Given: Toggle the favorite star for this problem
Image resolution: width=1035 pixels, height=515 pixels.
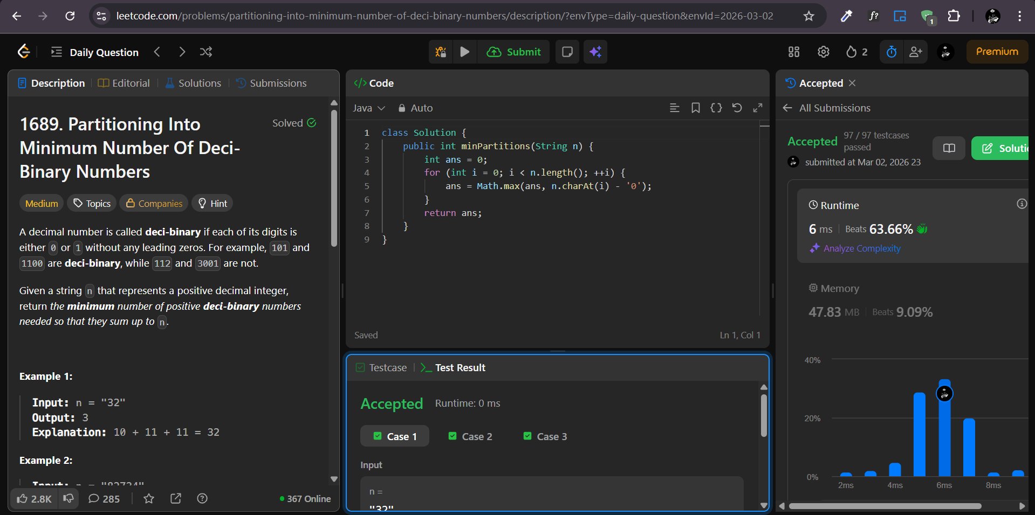Looking at the screenshot, I should tap(149, 498).
